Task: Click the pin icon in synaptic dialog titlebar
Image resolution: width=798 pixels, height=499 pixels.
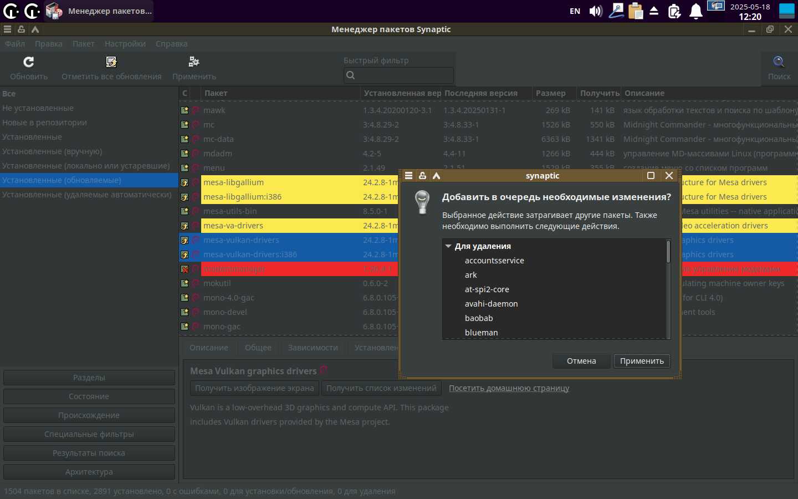Action: [x=422, y=176]
